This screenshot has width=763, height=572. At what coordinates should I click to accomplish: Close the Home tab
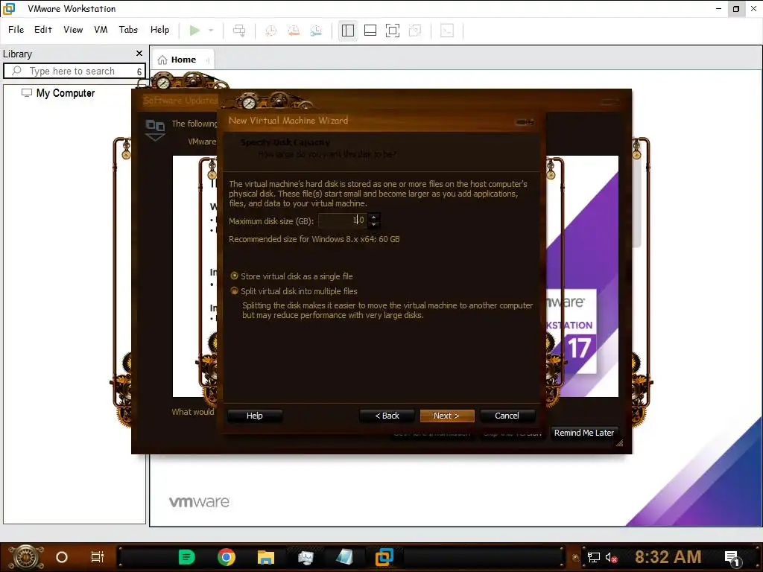click(x=208, y=60)
